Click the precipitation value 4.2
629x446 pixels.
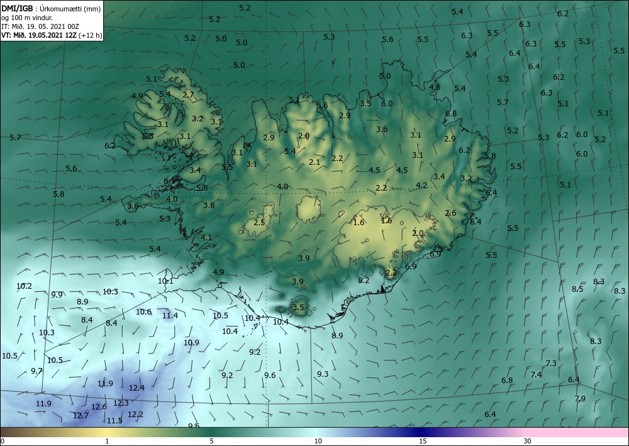pyautogui.click(x=421, y=186)
